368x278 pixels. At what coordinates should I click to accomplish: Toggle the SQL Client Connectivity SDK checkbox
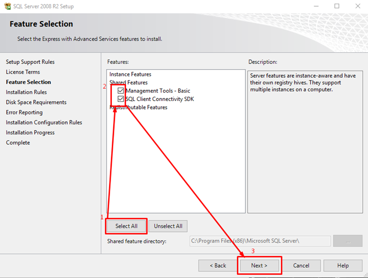[121, 99]
